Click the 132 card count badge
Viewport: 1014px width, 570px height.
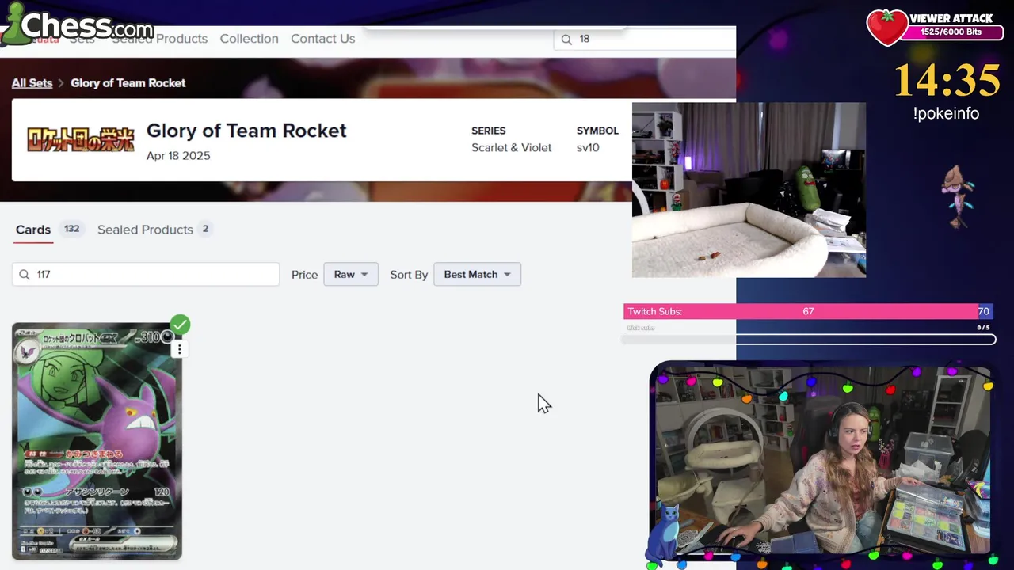pos(71,229)
